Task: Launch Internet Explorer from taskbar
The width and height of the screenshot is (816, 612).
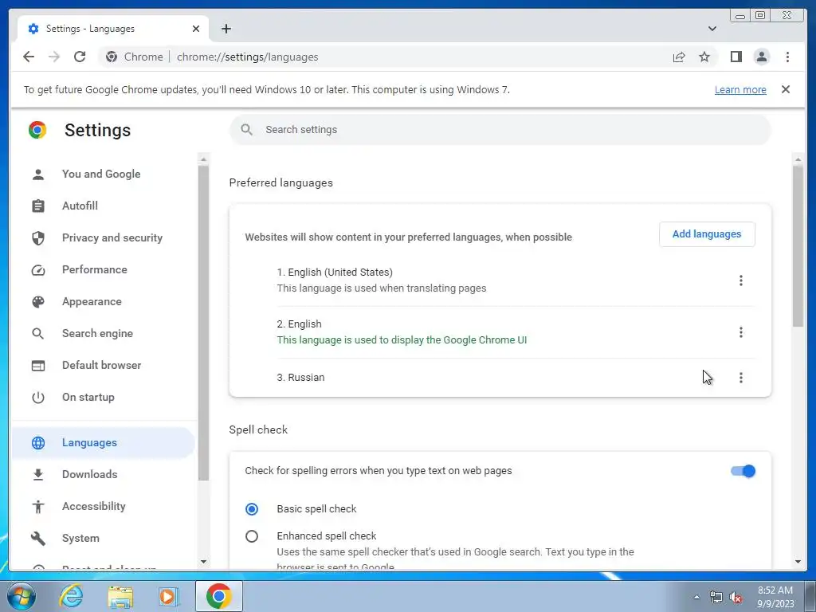Action: pyautogui.click(x=71, y=596)
